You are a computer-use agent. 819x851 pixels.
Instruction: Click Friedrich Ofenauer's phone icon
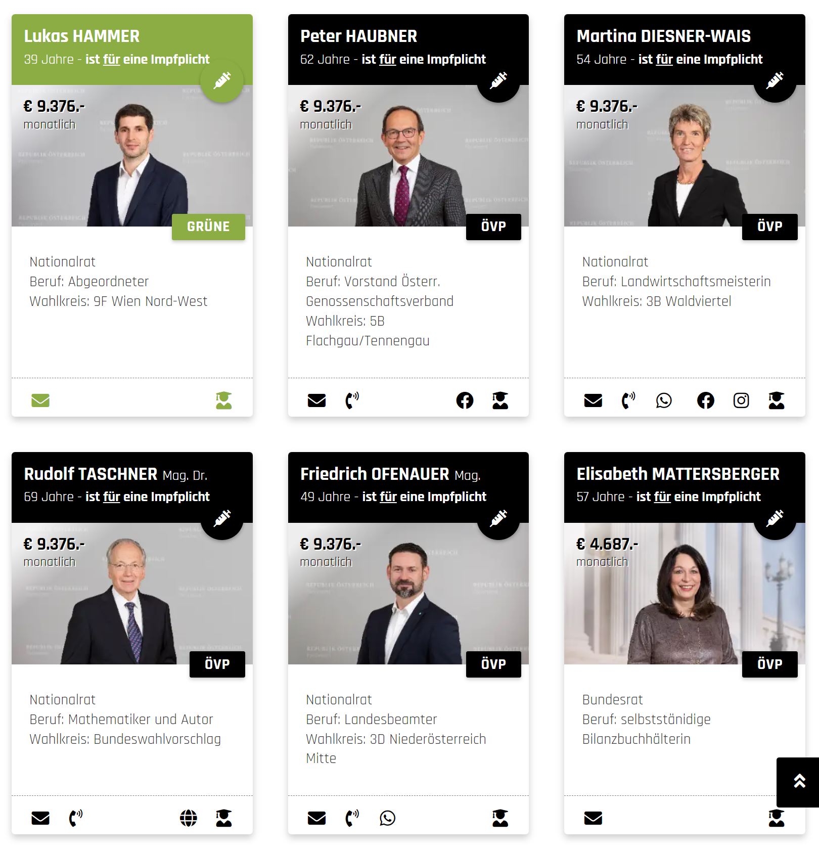pos(352,818)
